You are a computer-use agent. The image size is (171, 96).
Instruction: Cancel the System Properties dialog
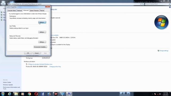click(37, 53)
